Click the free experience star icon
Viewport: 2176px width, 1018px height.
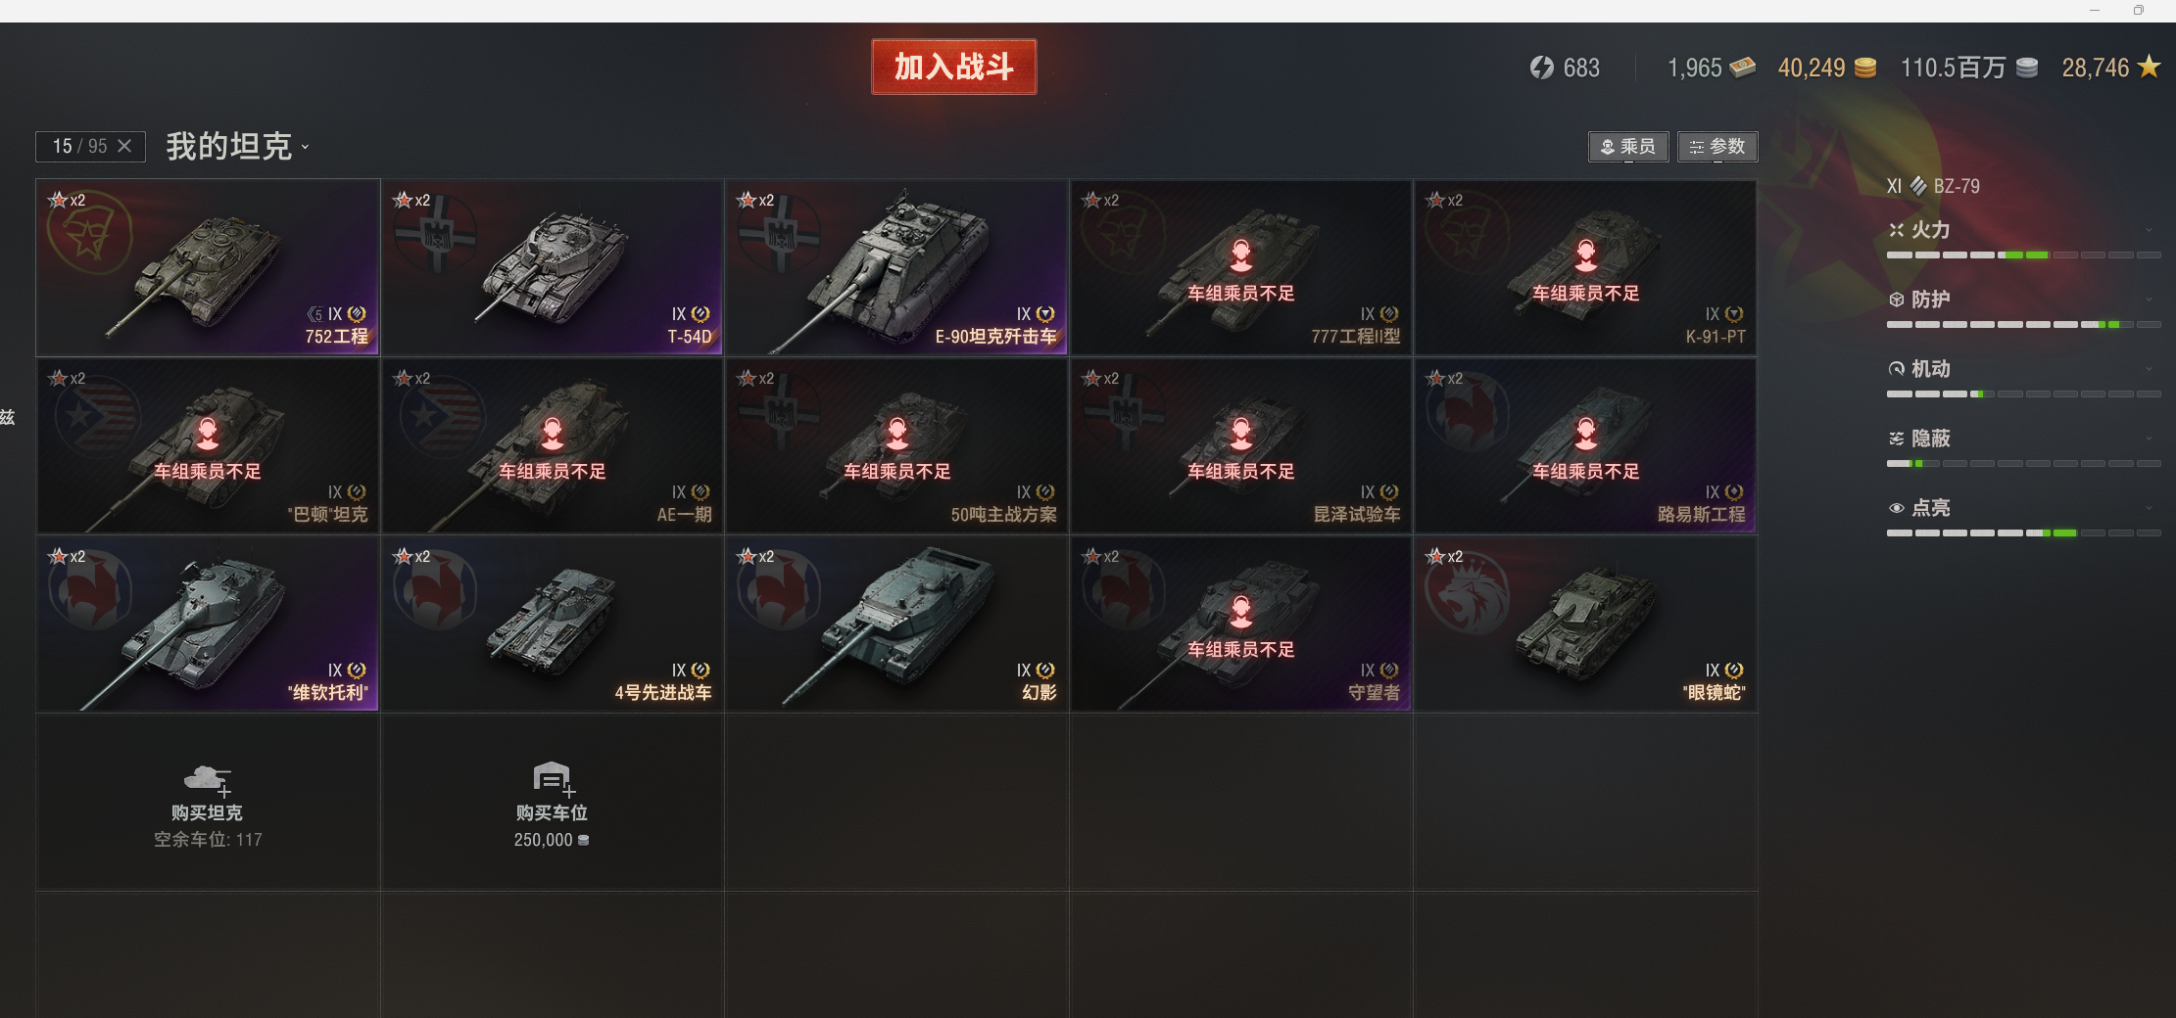2150,67
